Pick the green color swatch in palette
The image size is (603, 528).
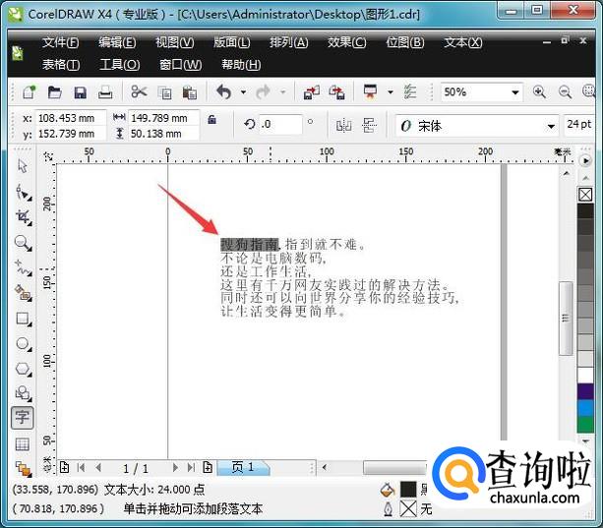(585, 425)
